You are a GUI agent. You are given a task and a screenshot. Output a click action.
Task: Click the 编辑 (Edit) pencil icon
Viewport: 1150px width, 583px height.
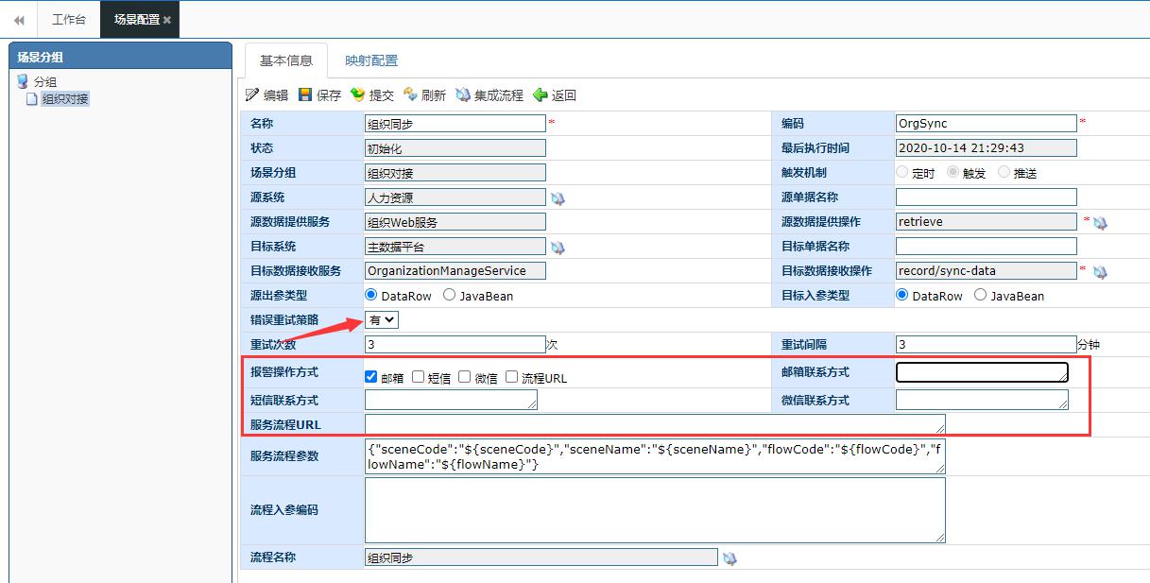coord(252,94)
